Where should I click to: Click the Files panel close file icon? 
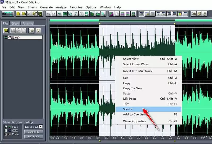click(13, 30)
